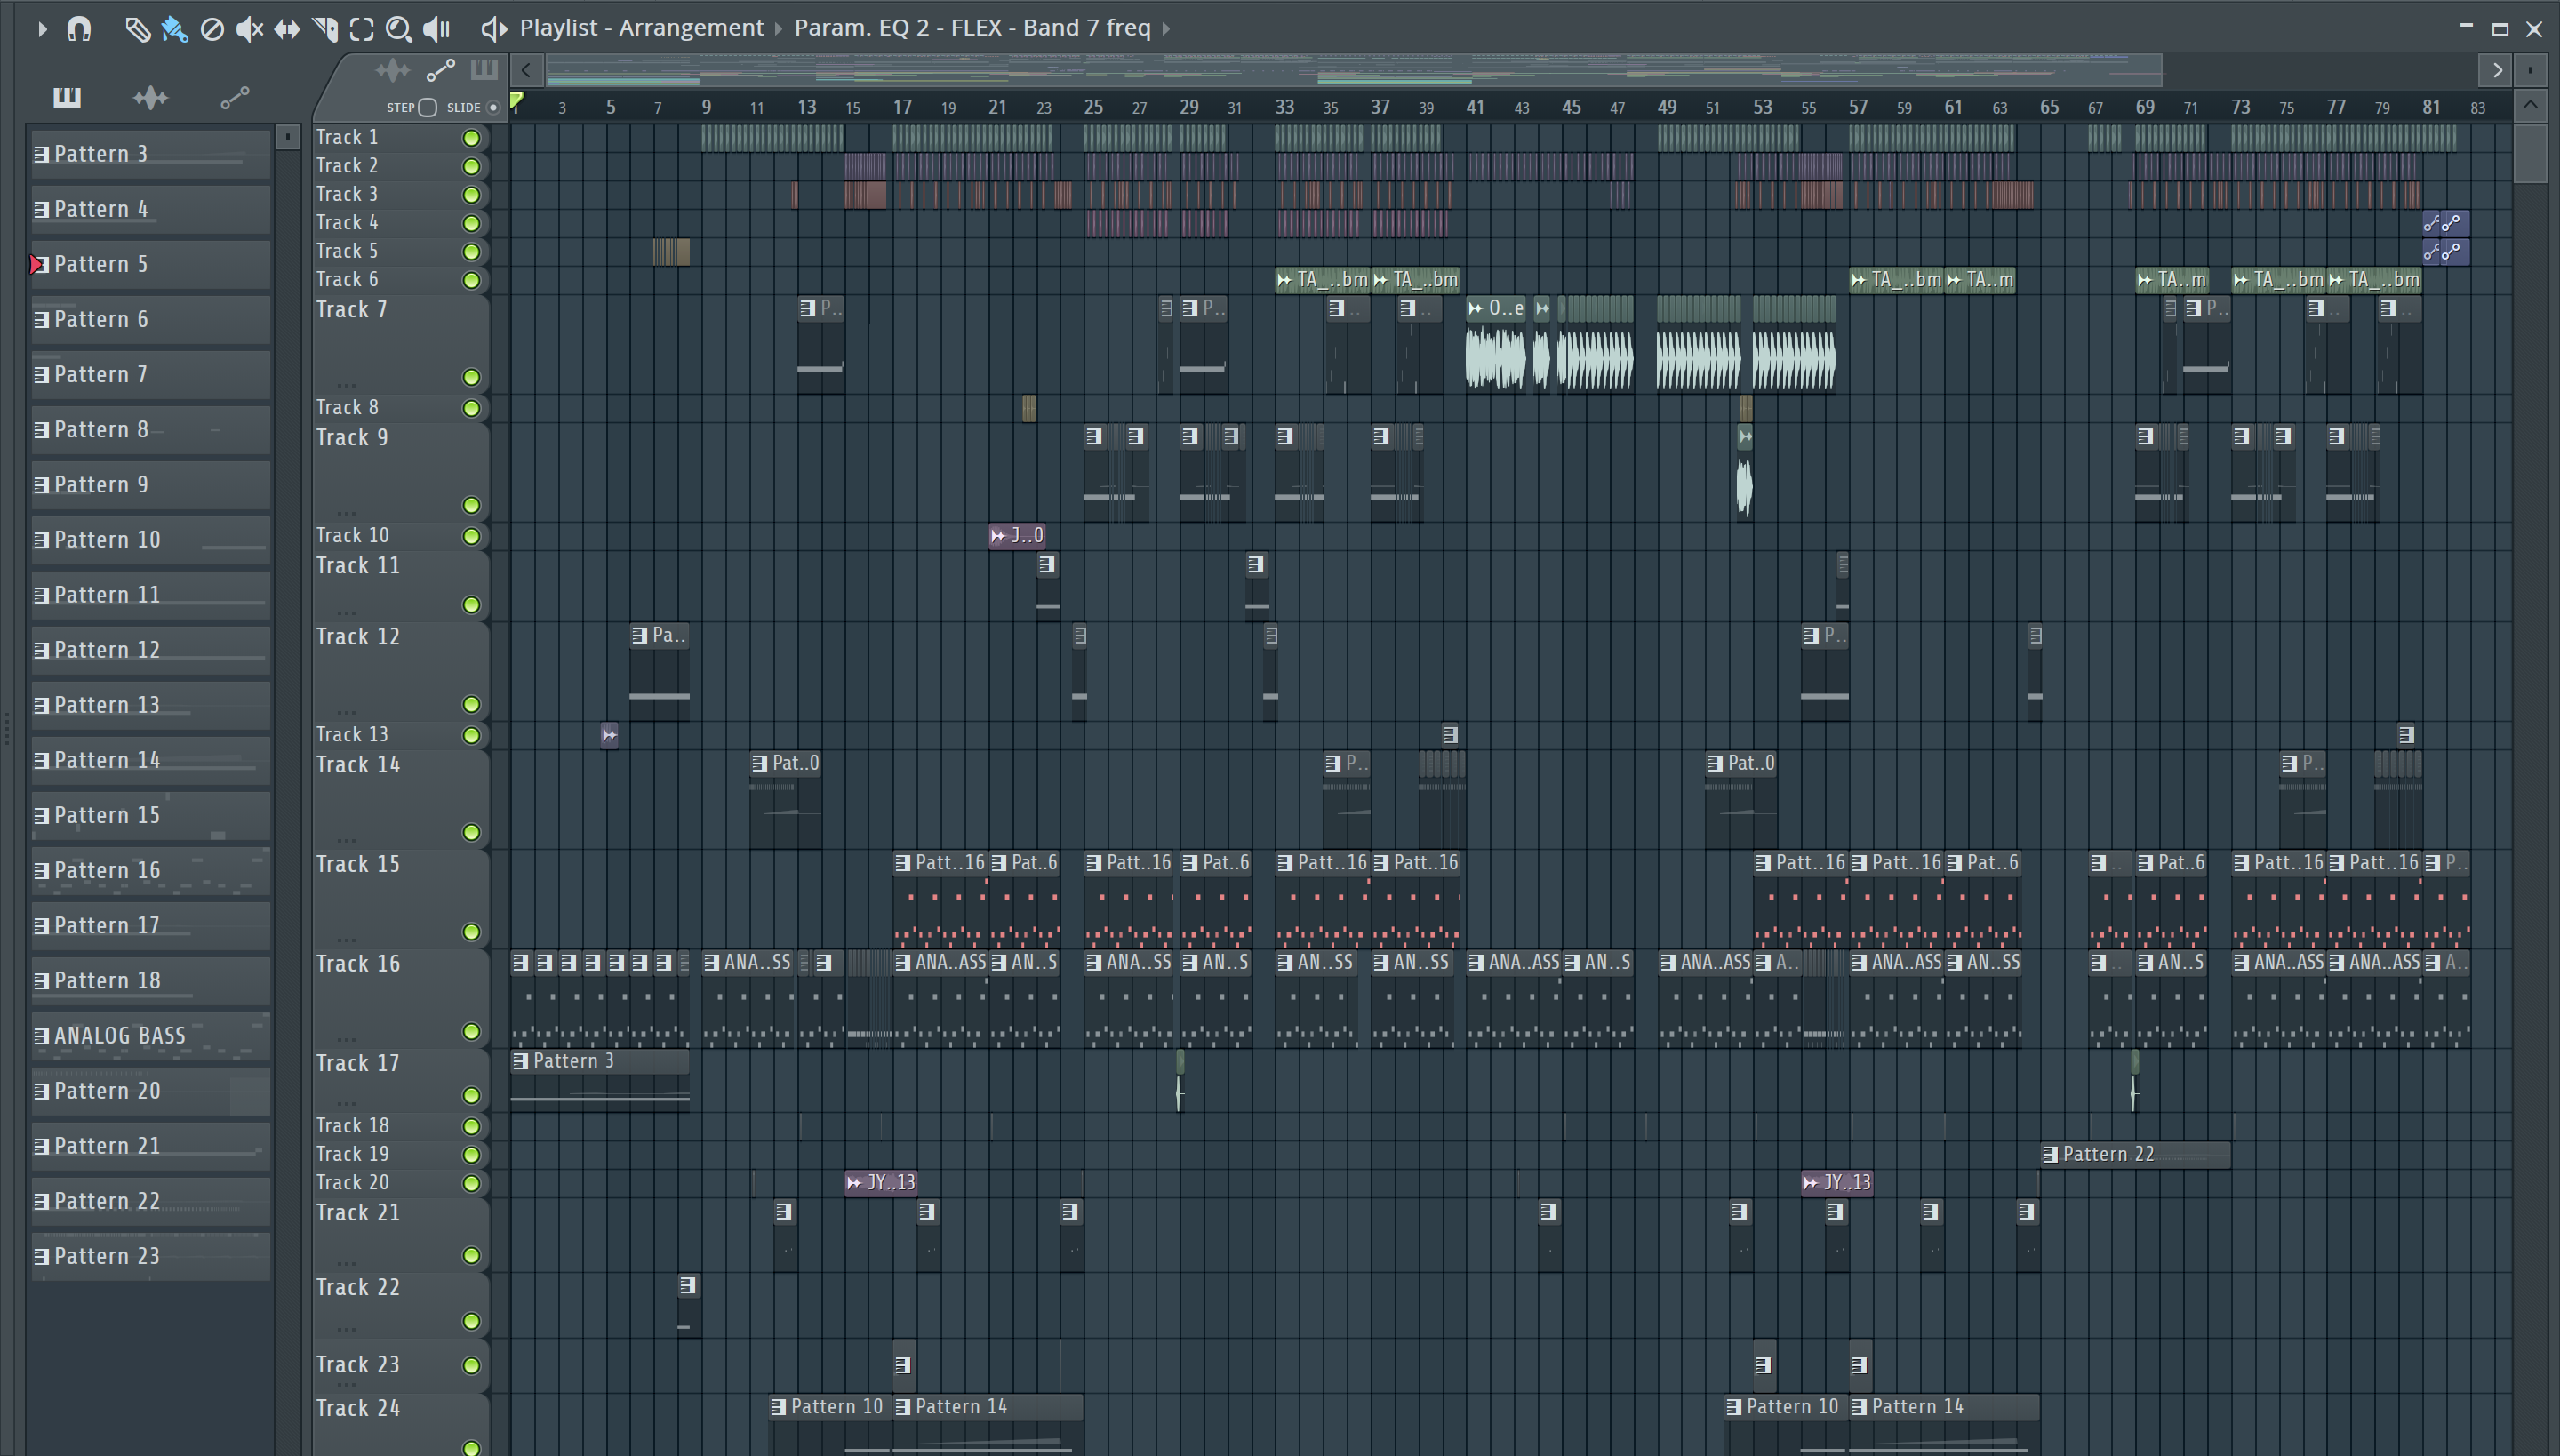The width and height of the screenshot is (2560, 1456).
Task: Select Pattern 5 in the picker
Action: pos(151,264)
